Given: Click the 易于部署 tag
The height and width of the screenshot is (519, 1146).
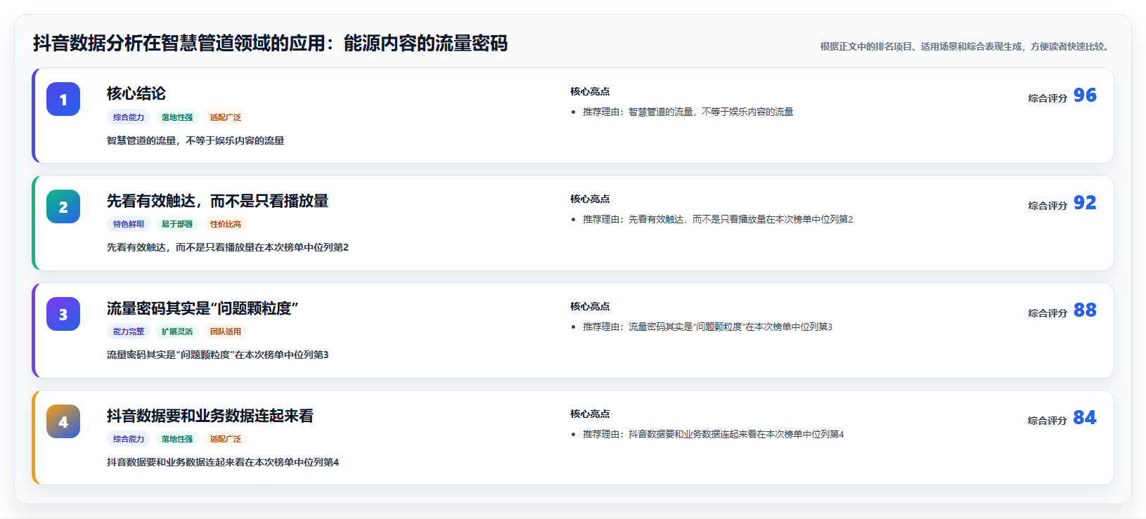Looking at the screenshot, I should (x=177, y=224).
